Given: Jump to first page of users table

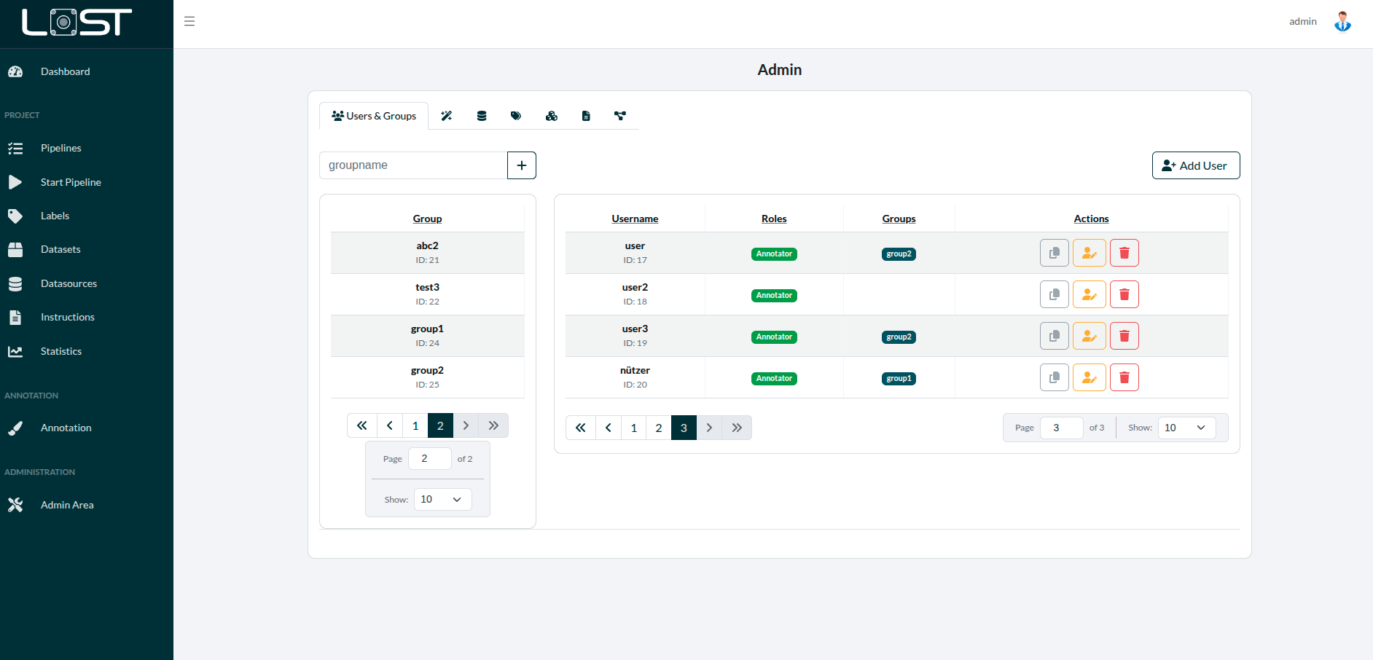Looking at the screenshot, I should (x=580, y=428).
